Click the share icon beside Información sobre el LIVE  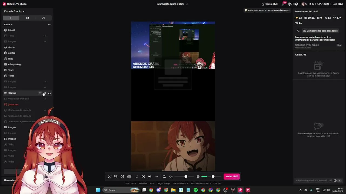(187, 4)
